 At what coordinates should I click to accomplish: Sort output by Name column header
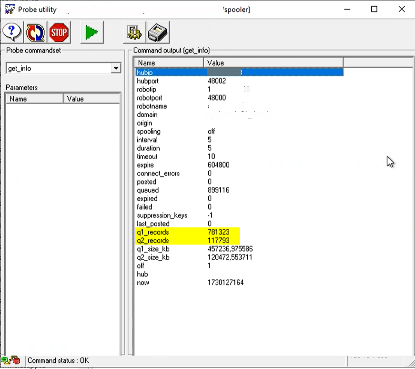[169, 63]
